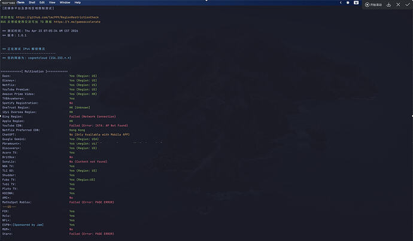Open the View menu
The image size is (413, 241).
point(52,2)
